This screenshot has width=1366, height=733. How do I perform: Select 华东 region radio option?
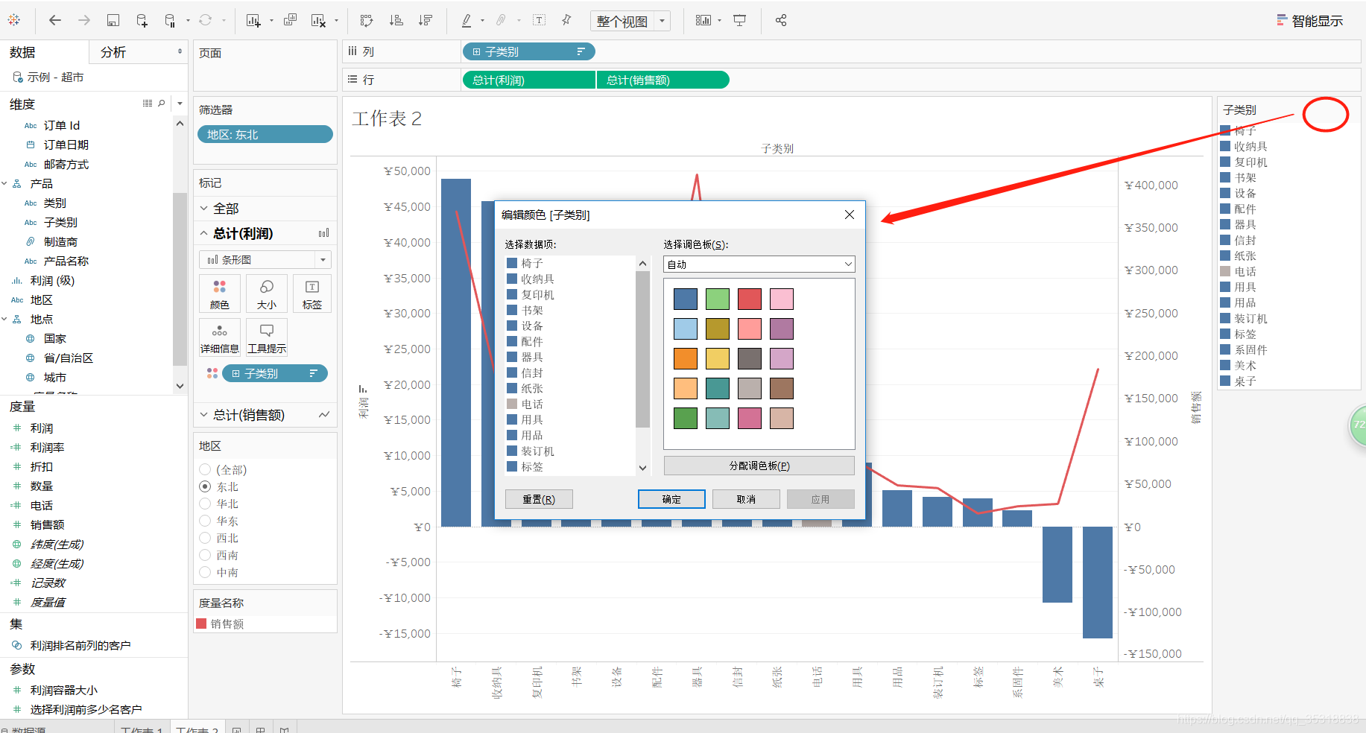tap(205, 521)
